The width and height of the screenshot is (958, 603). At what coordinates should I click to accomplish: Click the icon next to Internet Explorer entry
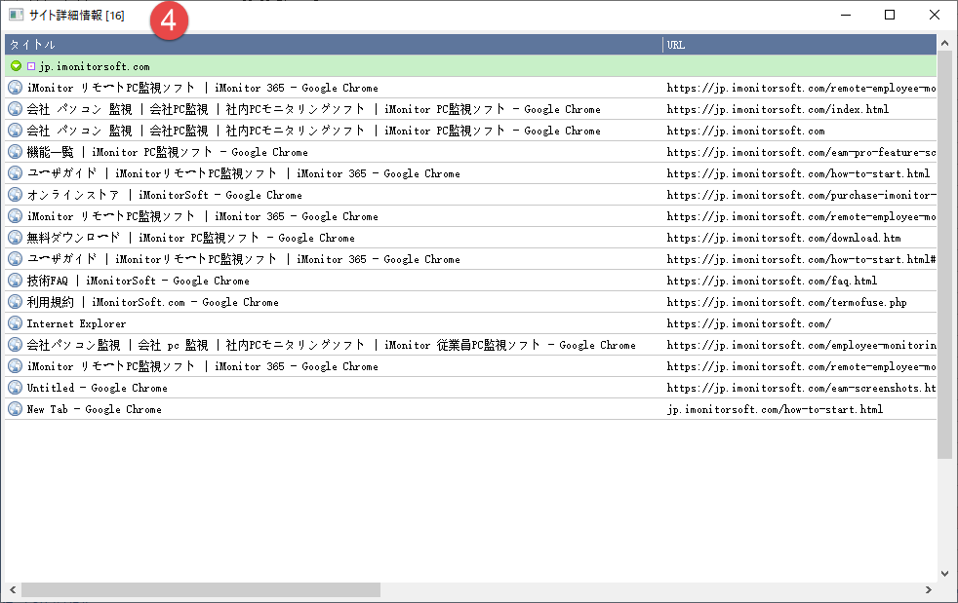(16, 323)
